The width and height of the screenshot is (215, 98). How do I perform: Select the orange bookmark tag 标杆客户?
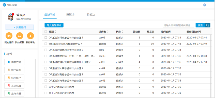(x=14, y=78)
